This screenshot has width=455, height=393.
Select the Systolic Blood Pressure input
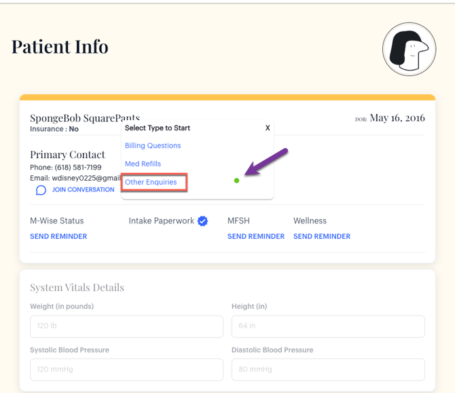(126, 370)
